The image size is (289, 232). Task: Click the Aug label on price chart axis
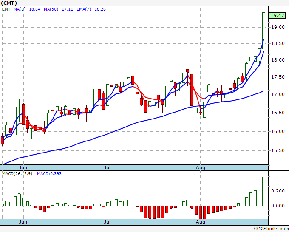click(x=201, y=167)
